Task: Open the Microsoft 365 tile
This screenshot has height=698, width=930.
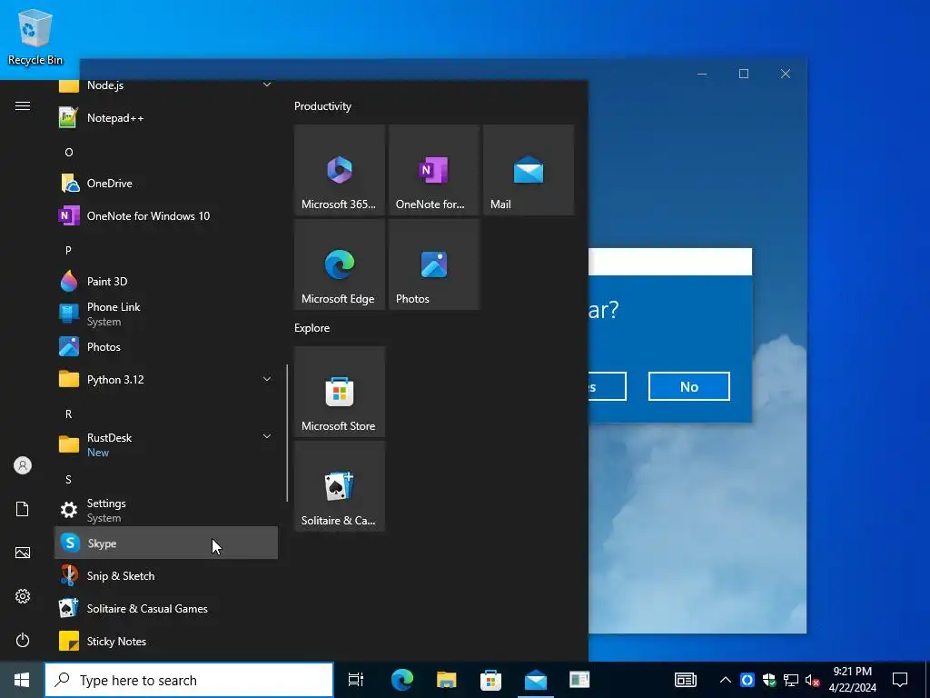Action: click(340, 170)
